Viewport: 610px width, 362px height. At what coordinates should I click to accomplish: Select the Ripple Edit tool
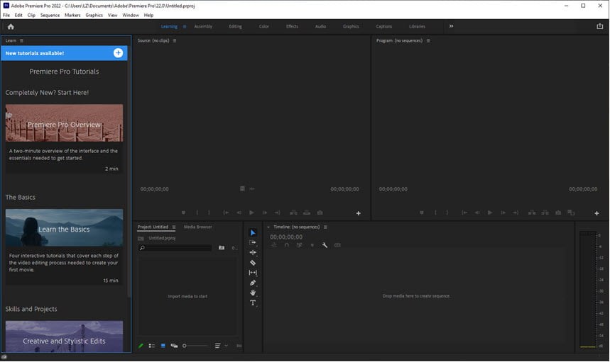pyautogui.click(x=253, y=253)
